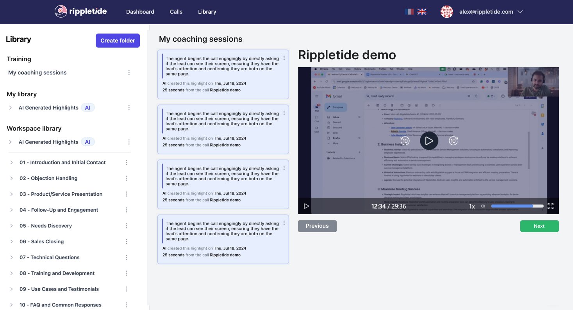Image resolution: width=573 pixels, height=310 pixels.
Task: Open options for 01 - Introduction and Initial Contact
Action: (127, 163)
